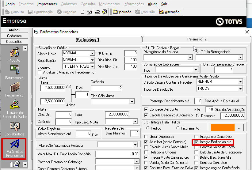252x170 pixels.
Task: Click the TOTVS logo
Action: click(229, 21)
